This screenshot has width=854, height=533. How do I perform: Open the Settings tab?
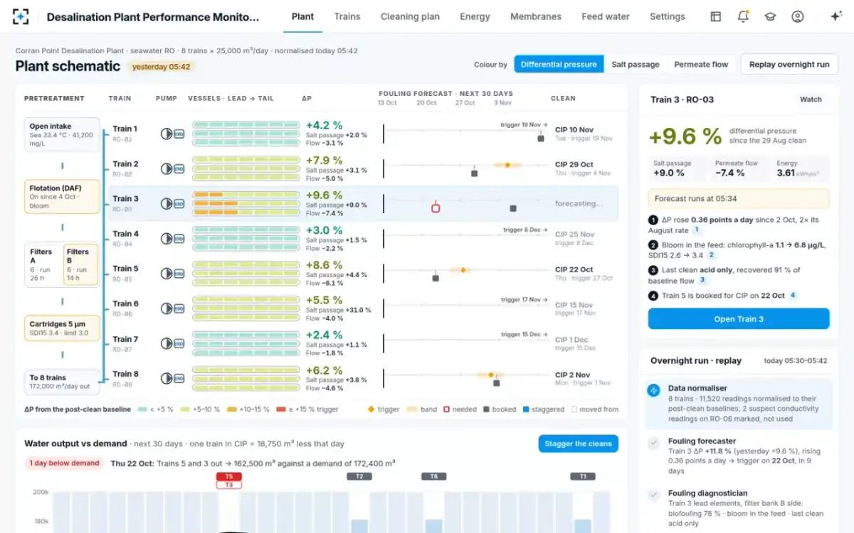tap(668, 16)
